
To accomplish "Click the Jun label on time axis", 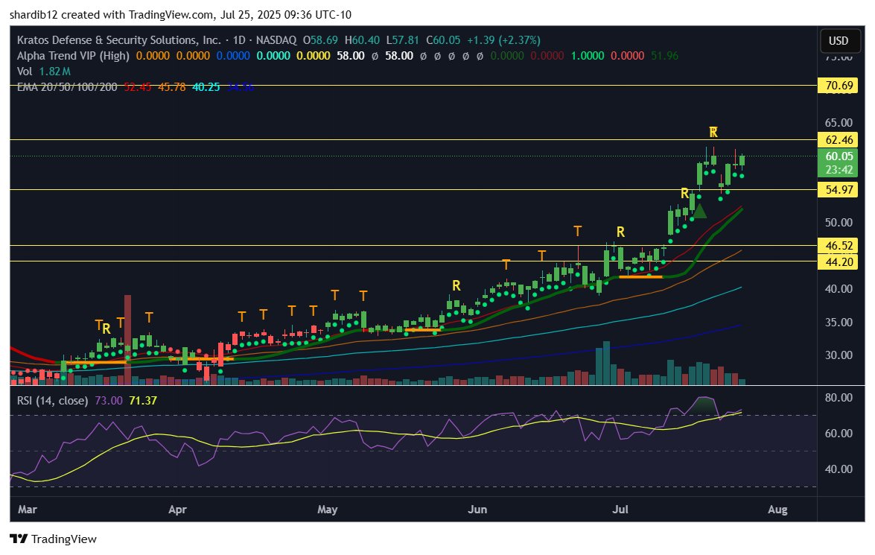I will [x=477, y=510].
